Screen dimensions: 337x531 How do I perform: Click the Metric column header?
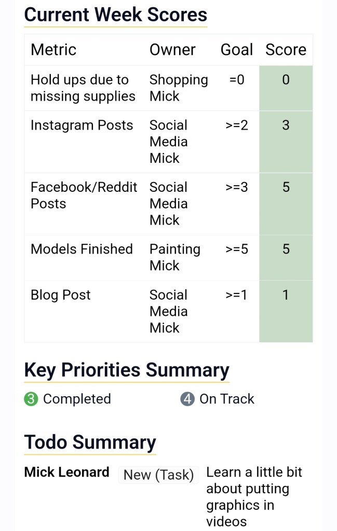(x=53, y=50)
